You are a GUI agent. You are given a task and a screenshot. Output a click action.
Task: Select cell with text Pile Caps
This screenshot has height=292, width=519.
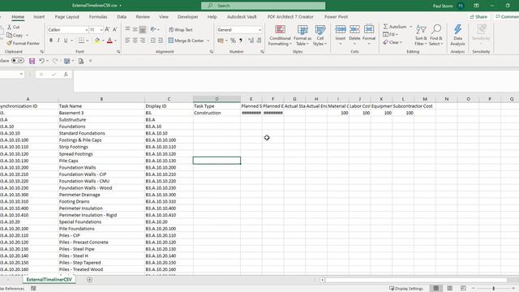pyautogui.click(x=101, y=161)
